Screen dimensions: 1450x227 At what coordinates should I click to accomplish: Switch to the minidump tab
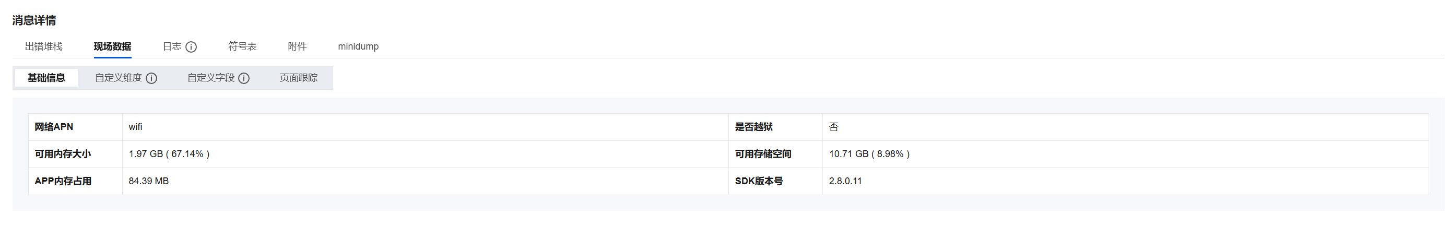(358, 46)
